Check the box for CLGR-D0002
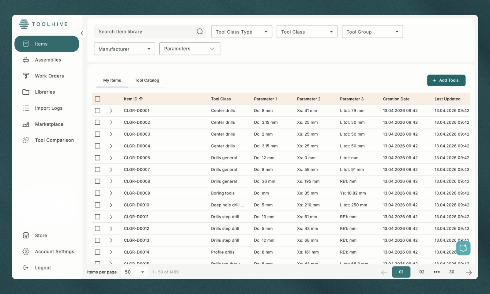The height and width of the screenshot is (294, 490). (x=97, y=123)
